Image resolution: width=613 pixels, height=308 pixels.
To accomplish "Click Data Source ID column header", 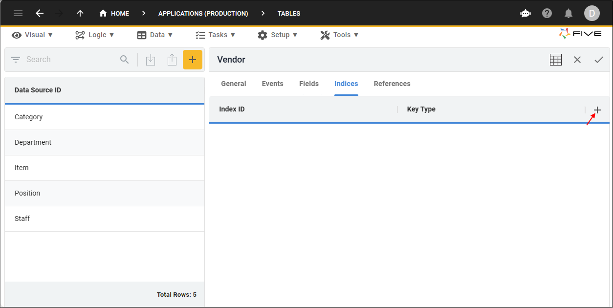I will pos(38,90).
